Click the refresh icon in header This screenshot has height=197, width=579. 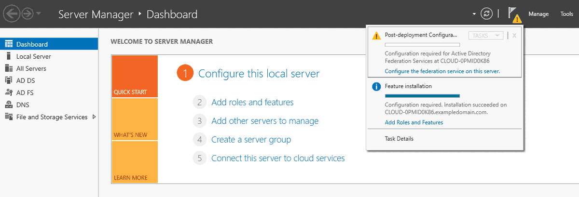486,14
